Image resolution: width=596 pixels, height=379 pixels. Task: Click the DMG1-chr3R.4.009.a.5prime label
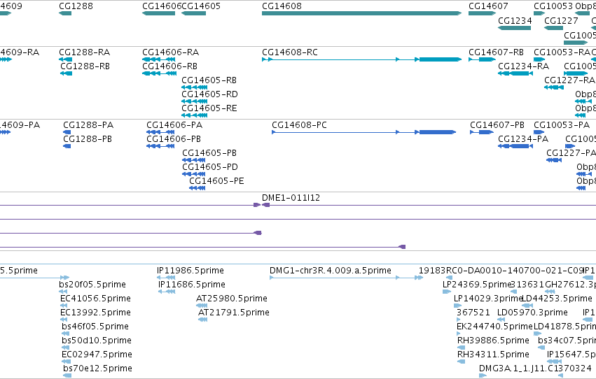click(331, 271)
